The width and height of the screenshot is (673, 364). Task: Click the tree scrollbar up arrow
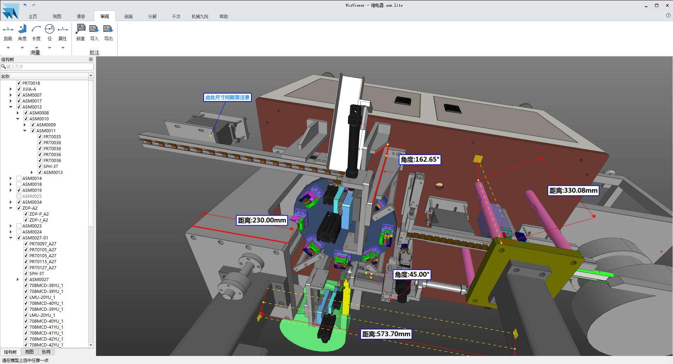click(x=91, y=75)
